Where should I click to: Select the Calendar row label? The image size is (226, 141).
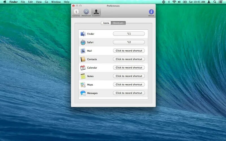(92, 68)
